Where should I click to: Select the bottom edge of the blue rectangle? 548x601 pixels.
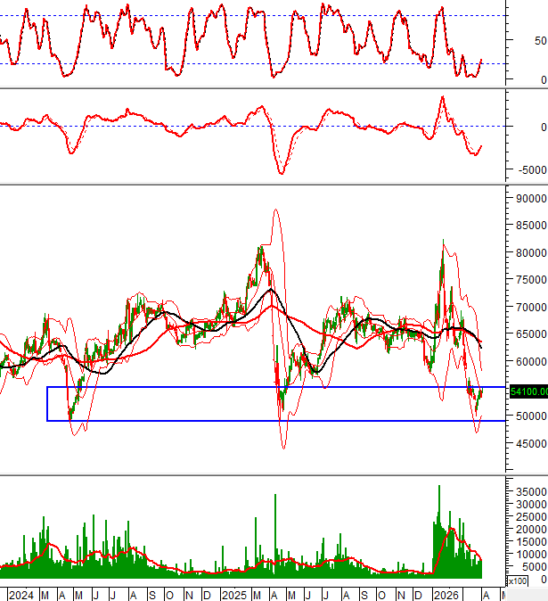click(x=267, y=421)
